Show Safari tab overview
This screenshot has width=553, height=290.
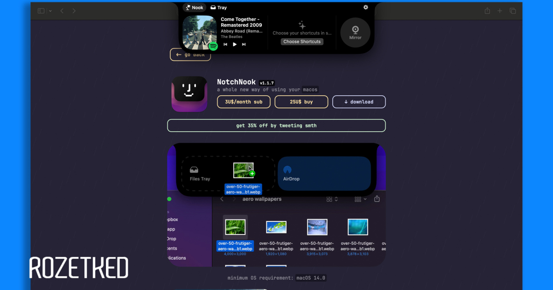pos(513,11)
